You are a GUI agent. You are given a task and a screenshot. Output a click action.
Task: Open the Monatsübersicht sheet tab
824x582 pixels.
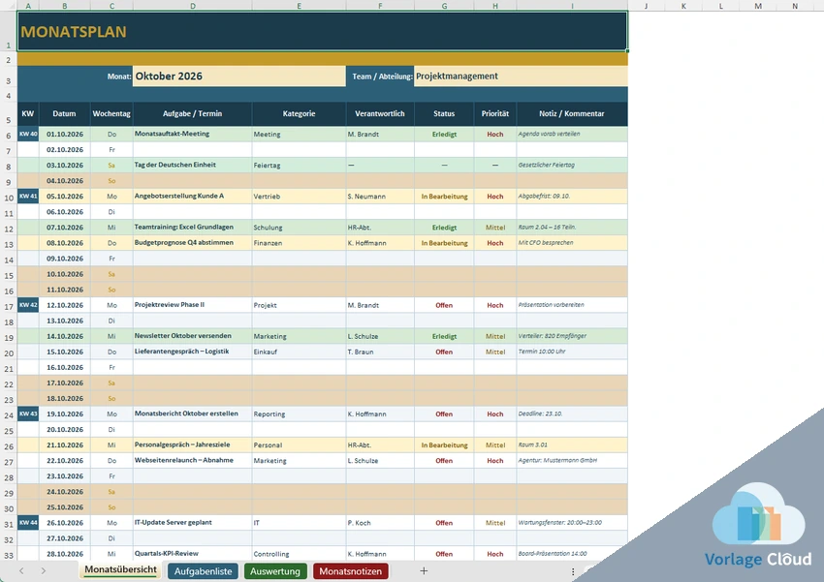click(120, 570)
